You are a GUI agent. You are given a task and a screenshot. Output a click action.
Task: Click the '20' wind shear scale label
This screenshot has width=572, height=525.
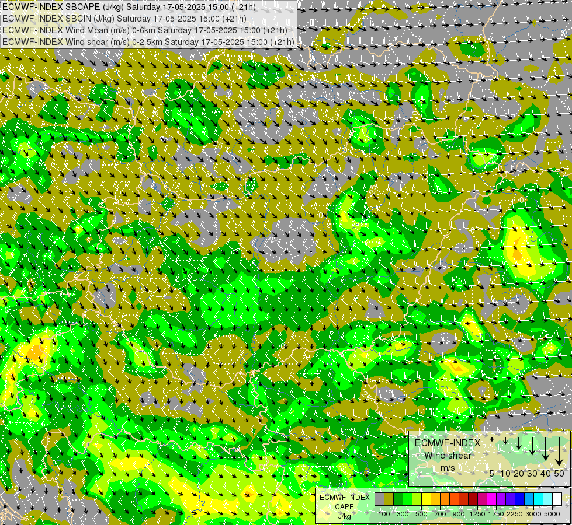pos(519,474)
